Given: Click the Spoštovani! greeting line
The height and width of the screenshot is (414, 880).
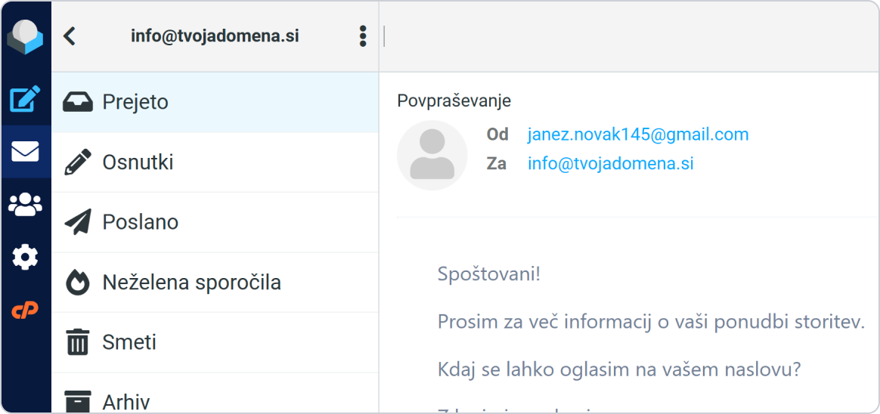Looking at the screenshot, I should [x=489, y=275].
